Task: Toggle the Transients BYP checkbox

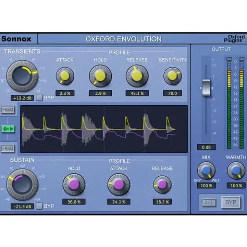Action: click(39, 98)
